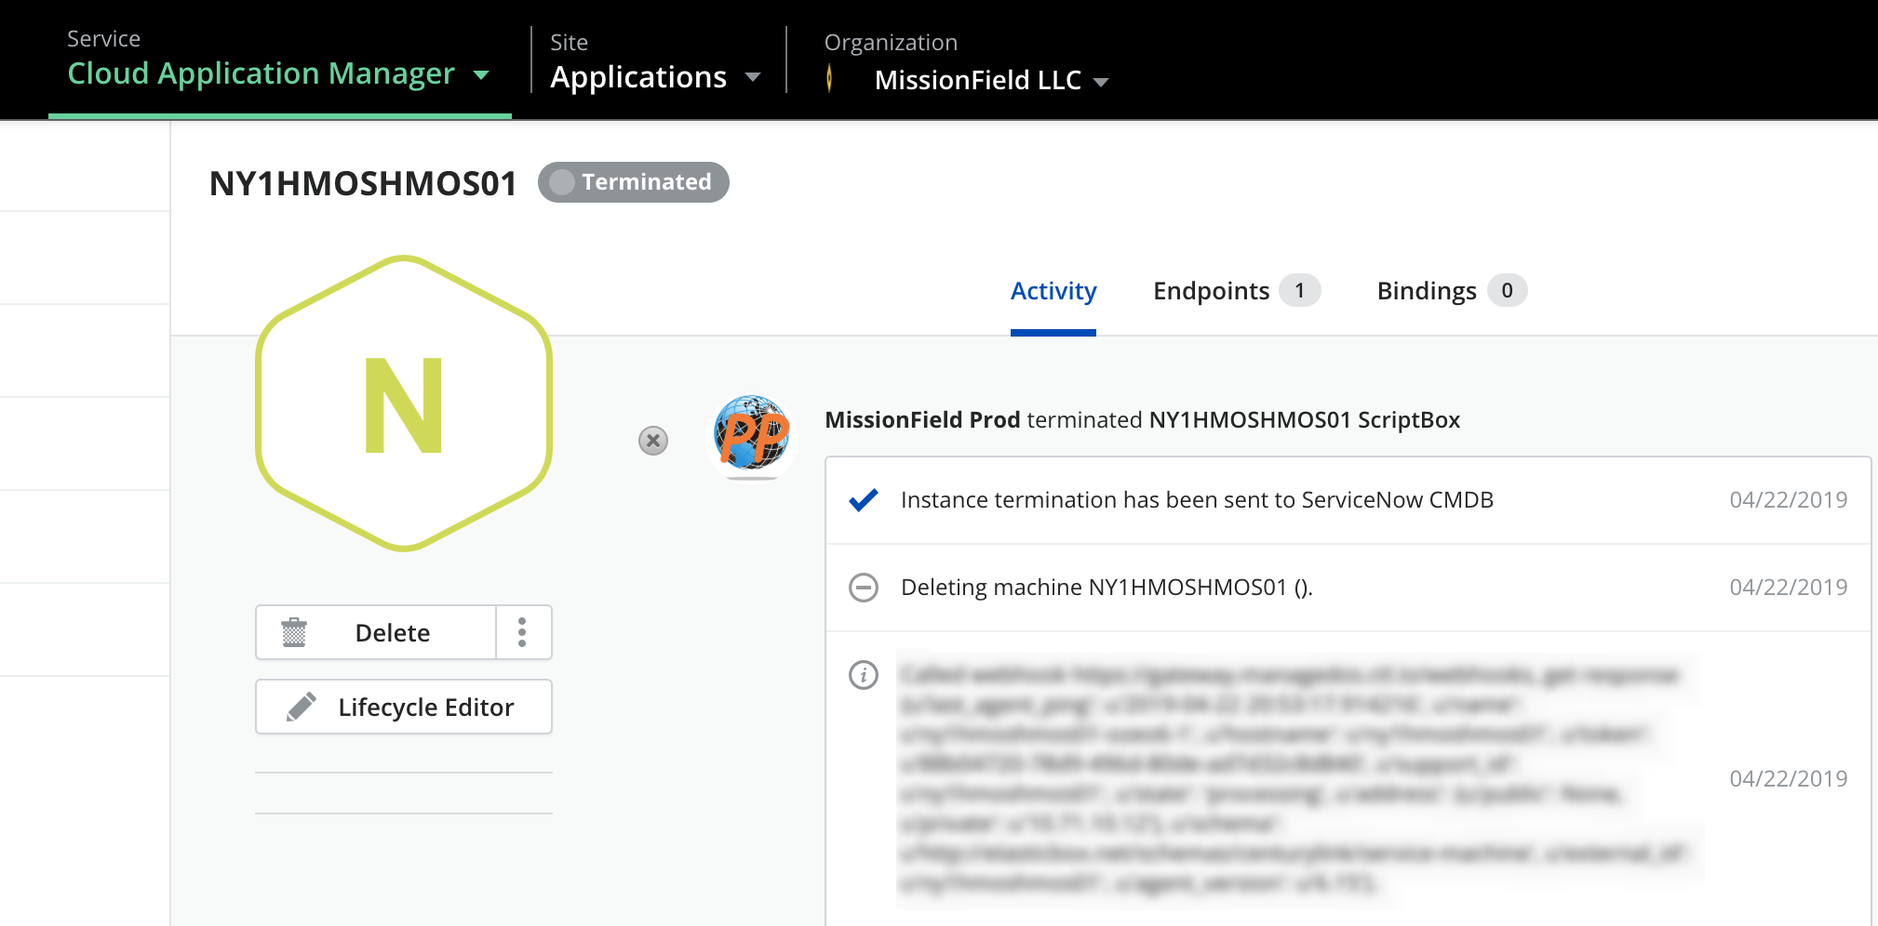Open the MissionField LLC organization dropdown
This screenshot has height=926, width=1878.
(x=991, y=80)
